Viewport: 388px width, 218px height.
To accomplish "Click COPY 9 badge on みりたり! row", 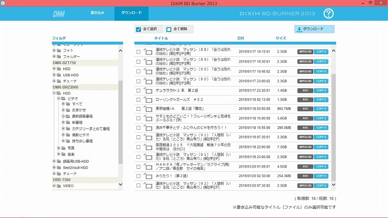I will 321,176.
